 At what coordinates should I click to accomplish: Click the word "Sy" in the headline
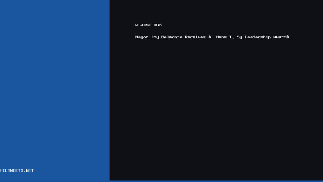tap(239, 37)
